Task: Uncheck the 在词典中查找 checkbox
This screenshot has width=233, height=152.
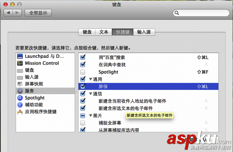Action: (83, 64)
